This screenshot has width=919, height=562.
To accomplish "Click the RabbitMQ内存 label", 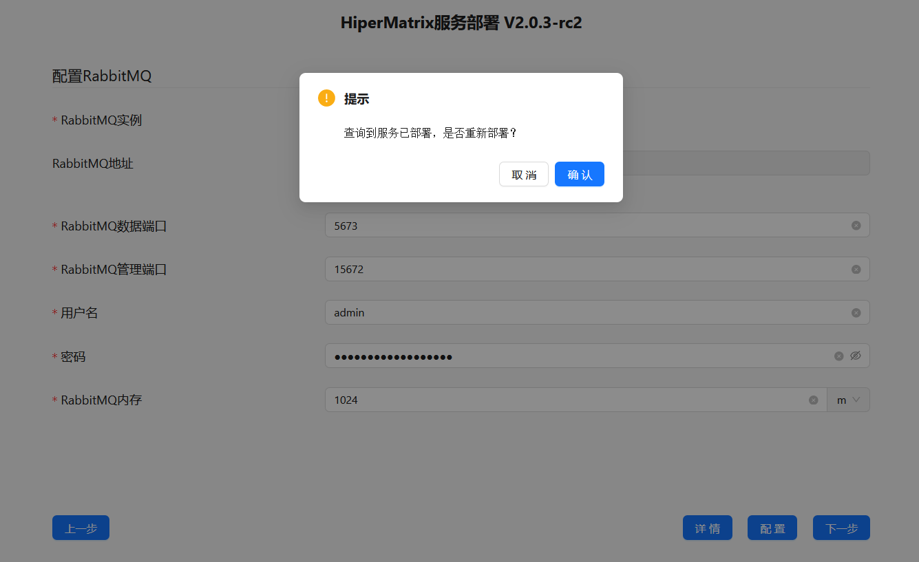I will pos(101,400).
